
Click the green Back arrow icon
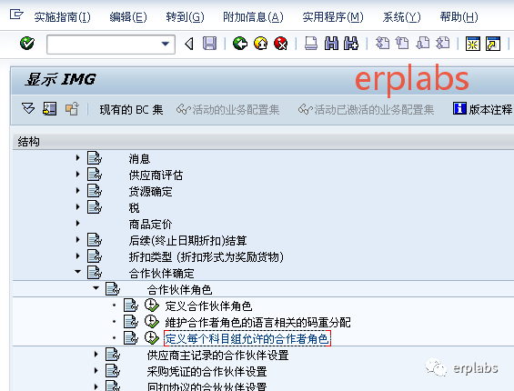point(240,44)
